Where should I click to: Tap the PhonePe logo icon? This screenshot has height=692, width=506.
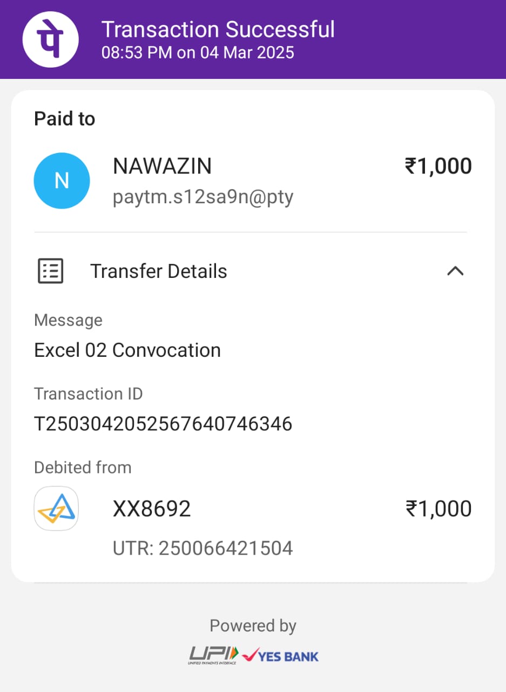click(50, 39)
